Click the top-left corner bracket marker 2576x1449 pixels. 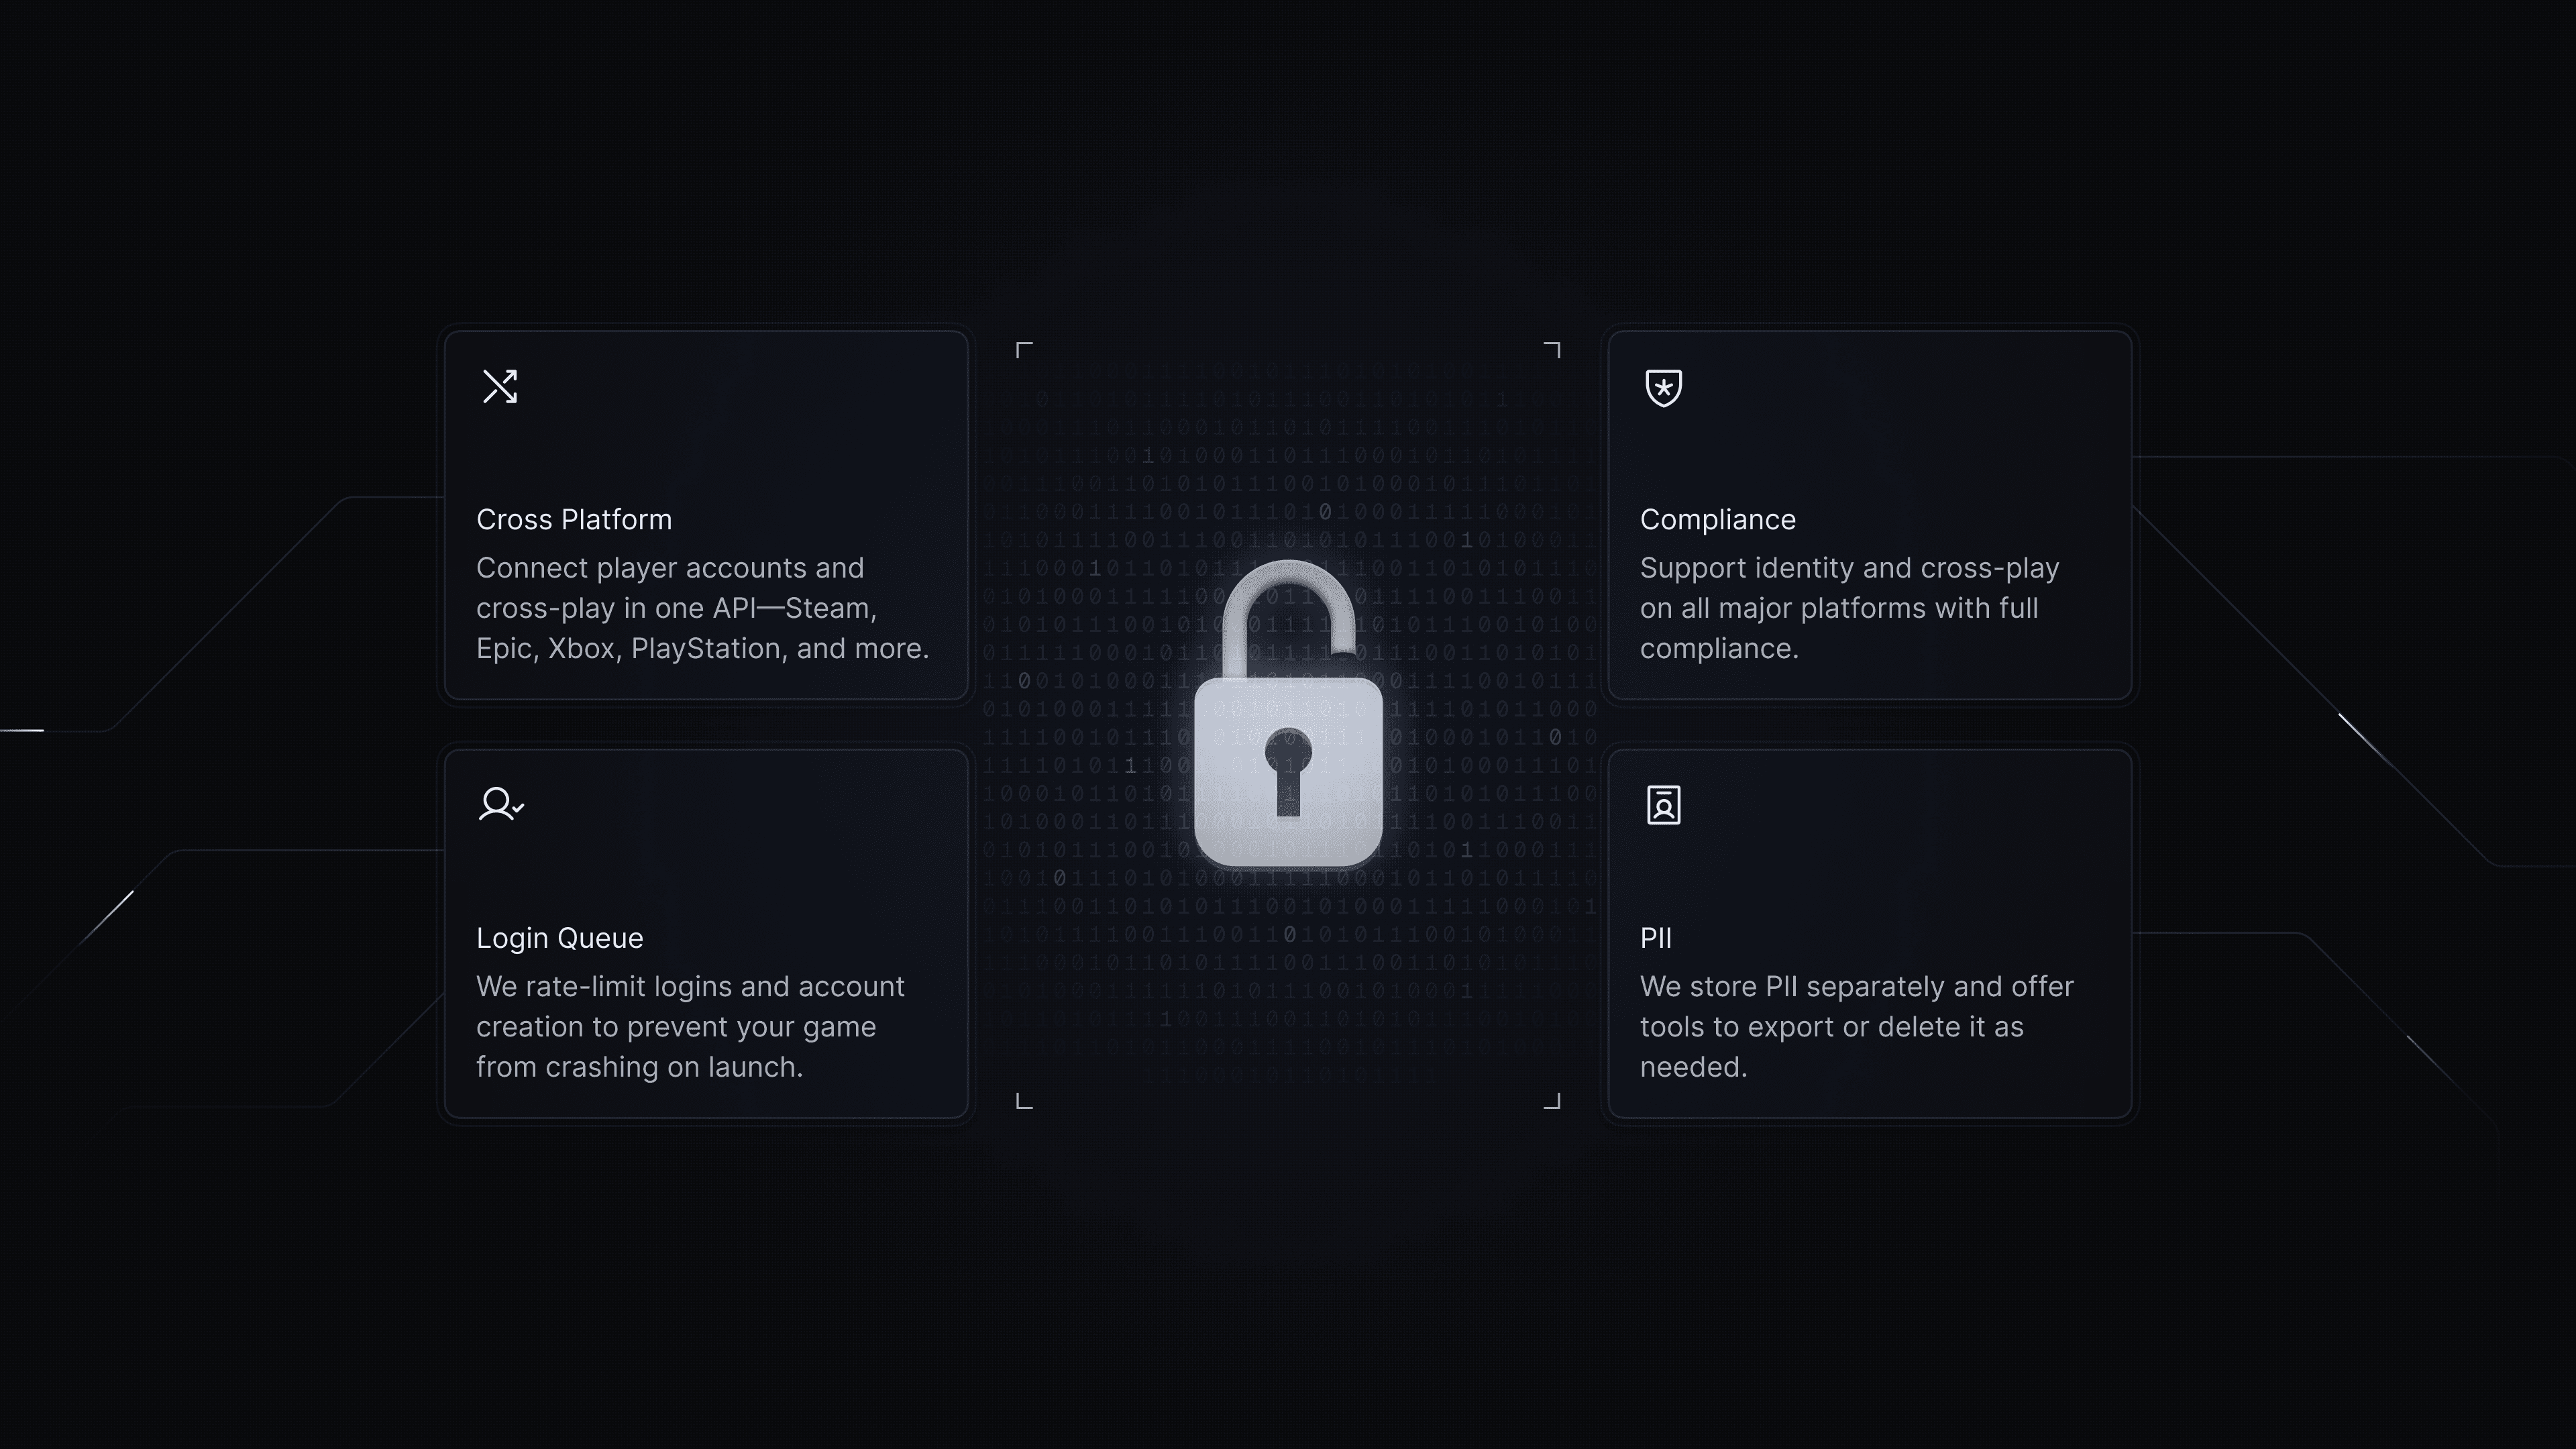click(x=1024, y=350)
